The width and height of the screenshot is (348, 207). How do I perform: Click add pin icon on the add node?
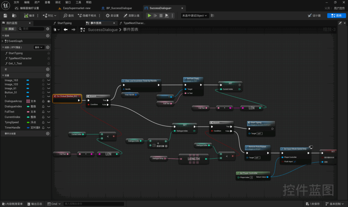(x=166, y=146)
